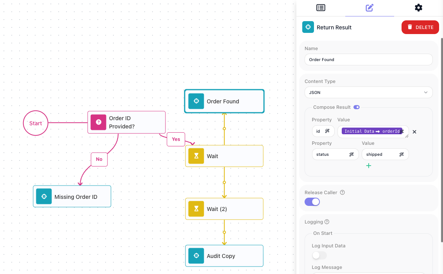Image resolution: width=443 pixels, height=274 pixels.
Task: Edit the Name field containing Order Found
Action: 368,59
